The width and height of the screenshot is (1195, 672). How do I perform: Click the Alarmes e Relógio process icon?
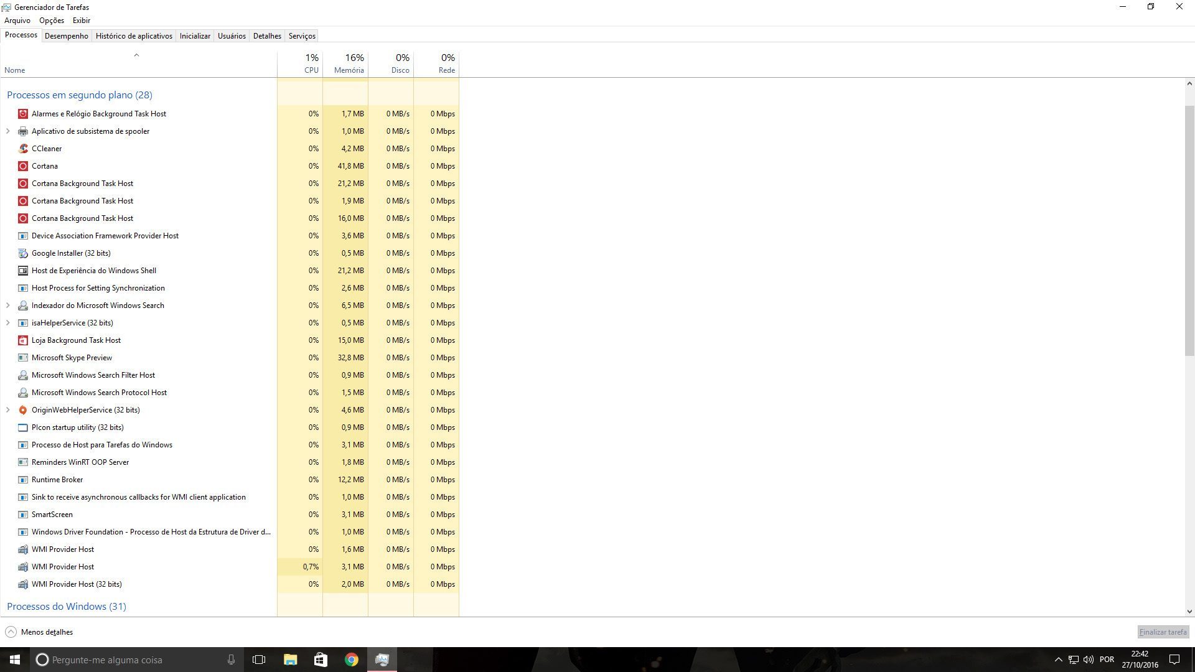coord(23,114)
